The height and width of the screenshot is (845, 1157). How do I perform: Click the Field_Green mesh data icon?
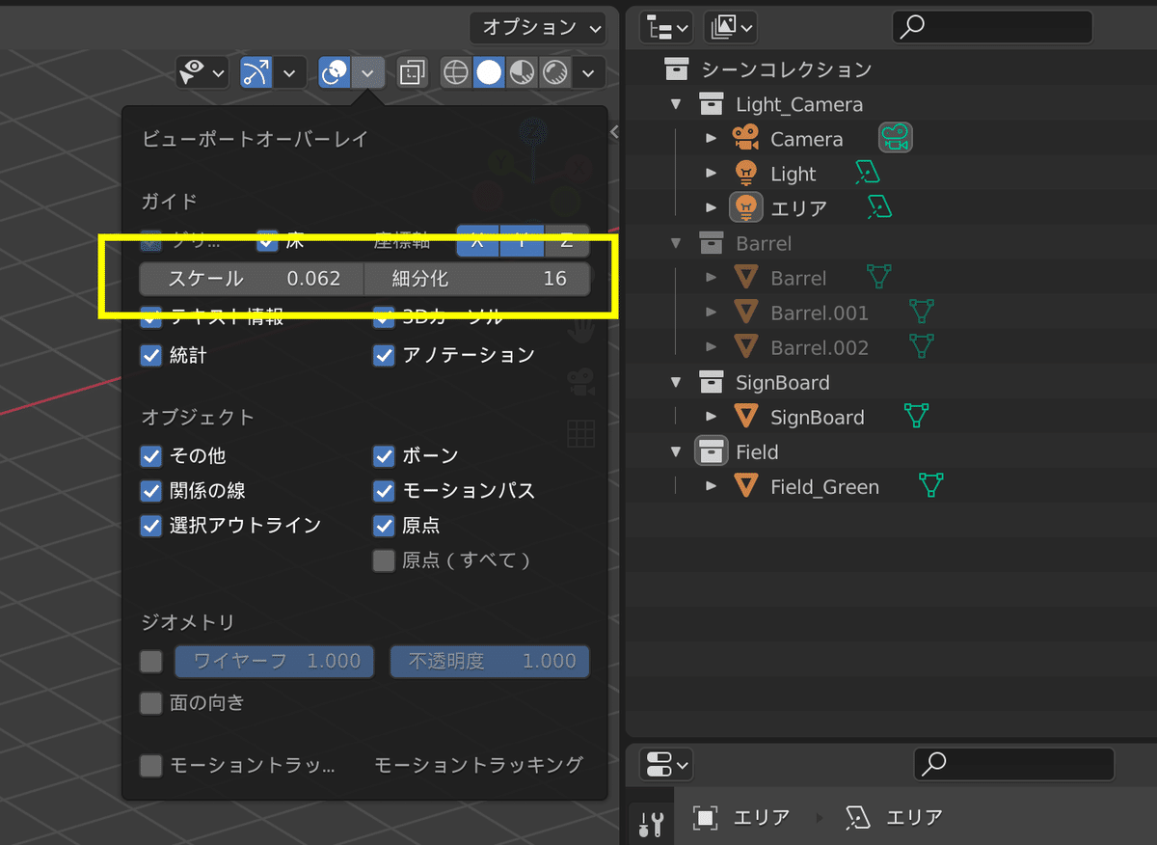[x=931, y=486]
